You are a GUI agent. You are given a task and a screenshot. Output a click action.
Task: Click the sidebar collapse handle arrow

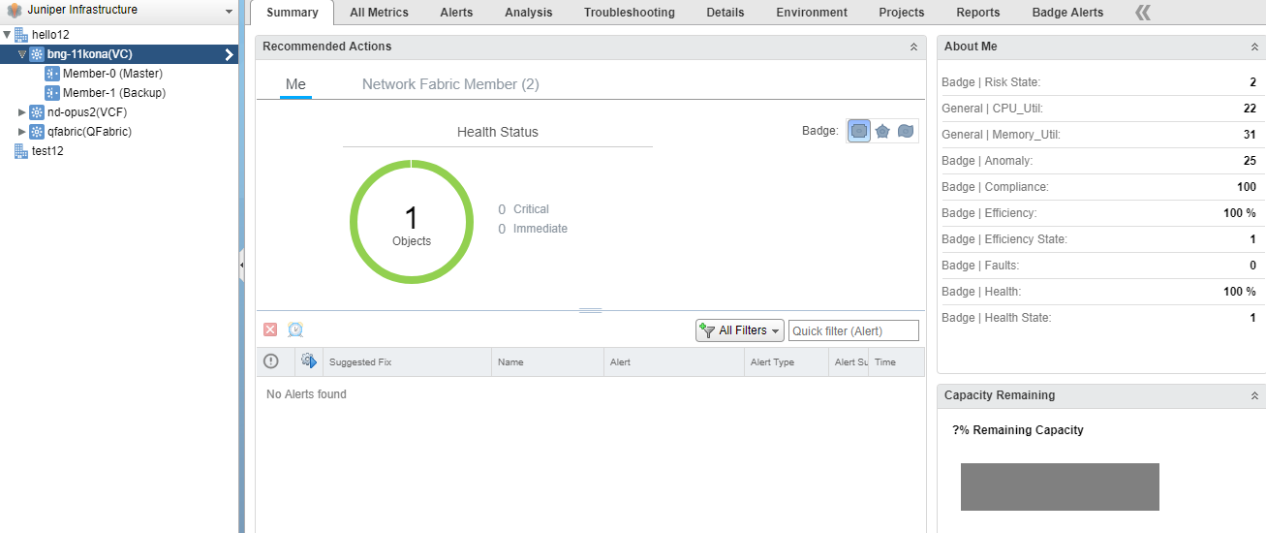coord(241,265)
